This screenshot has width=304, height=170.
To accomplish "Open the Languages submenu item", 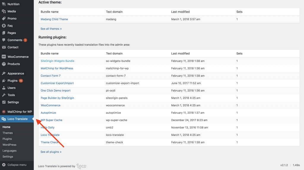I will [9, 151].
